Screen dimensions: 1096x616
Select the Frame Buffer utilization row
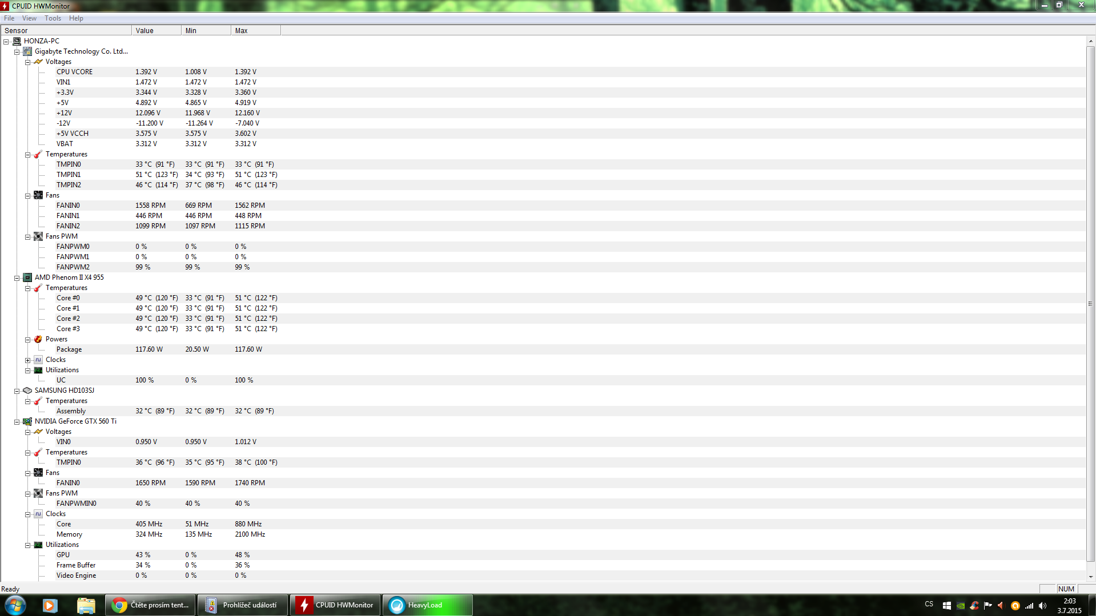tap(543, 565)
